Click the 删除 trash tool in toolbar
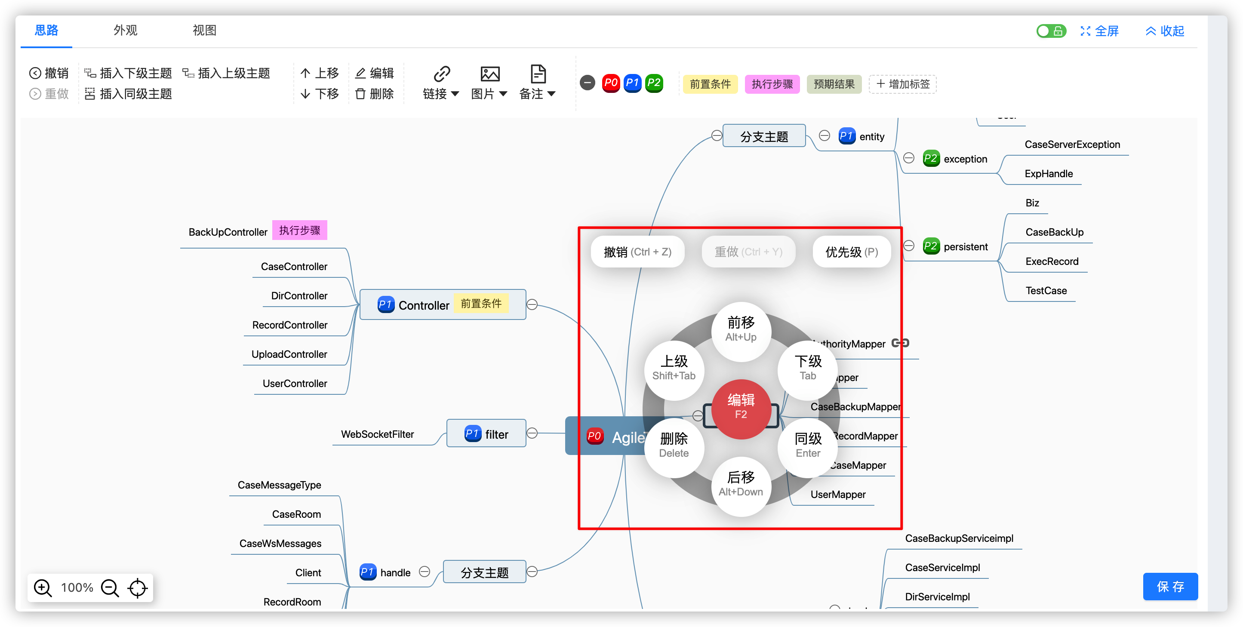Image resolution: width=1243 pixels, height=627 pixels. [375, 94]
